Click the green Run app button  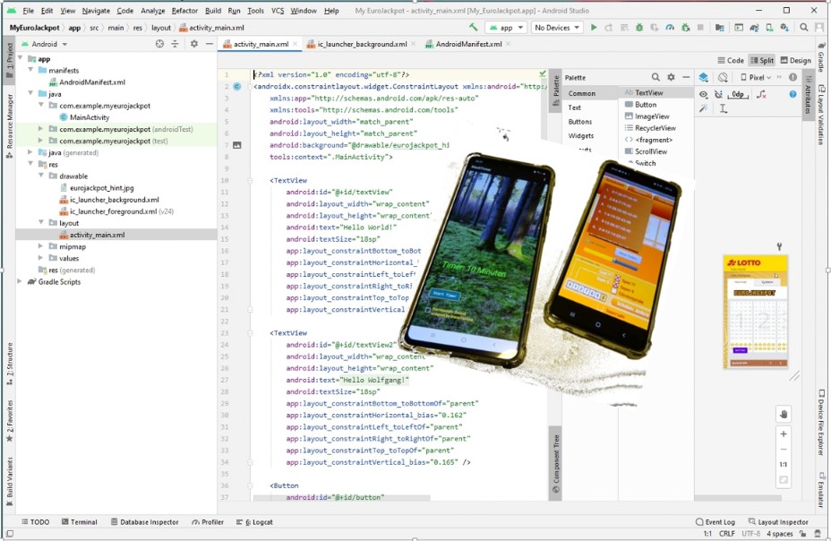coord(593,28)
